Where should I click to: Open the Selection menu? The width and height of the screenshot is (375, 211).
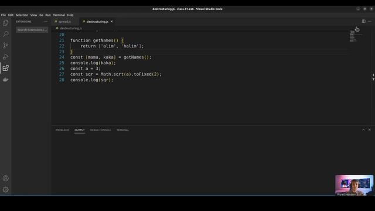pos(22,15)
